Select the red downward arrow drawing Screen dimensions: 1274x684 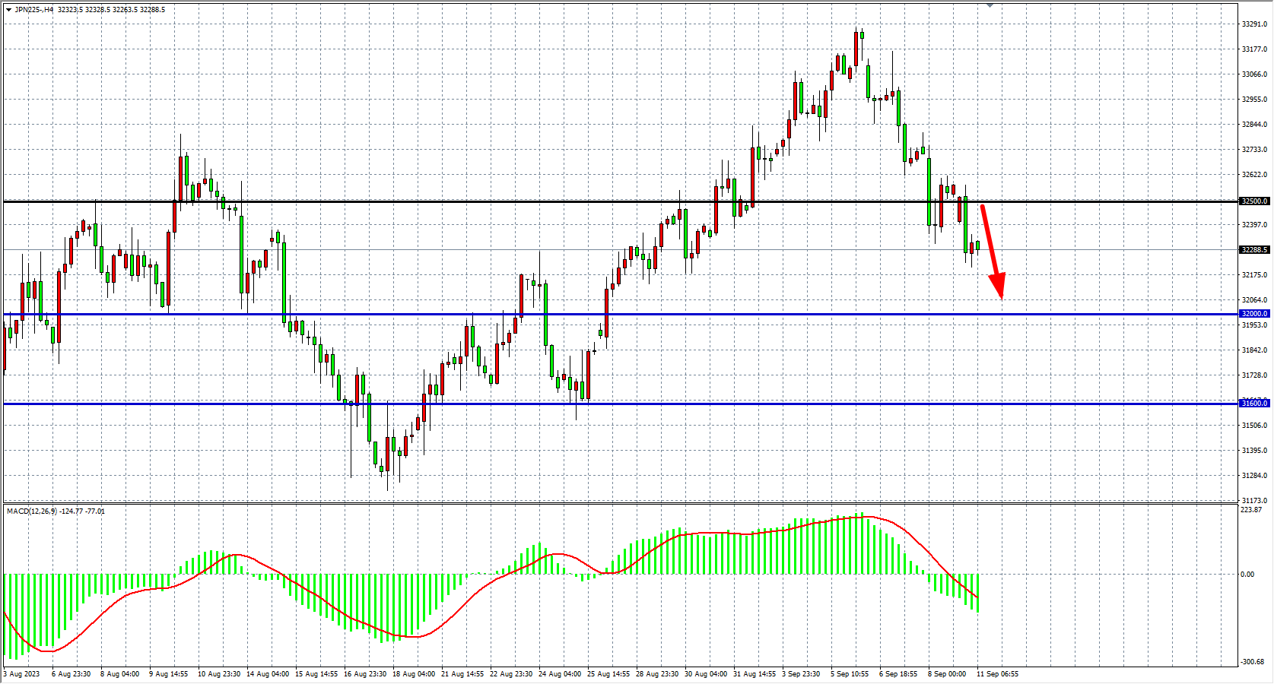click(992, 251)
